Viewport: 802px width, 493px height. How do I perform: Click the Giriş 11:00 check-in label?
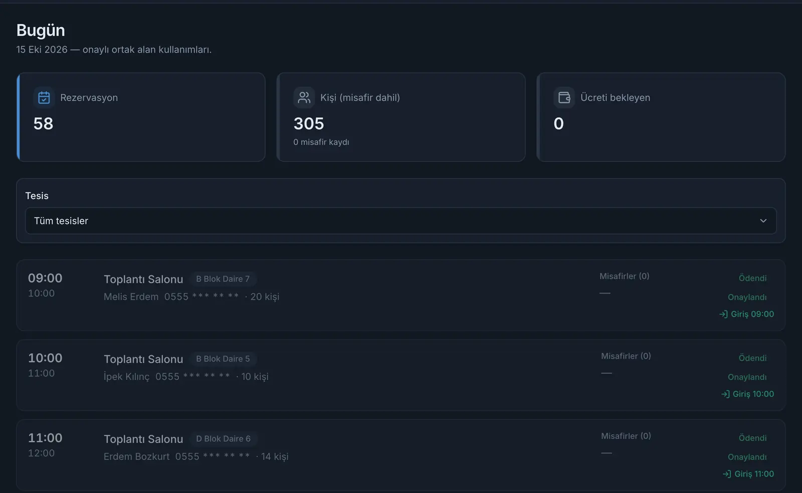(x=754, y=474)
